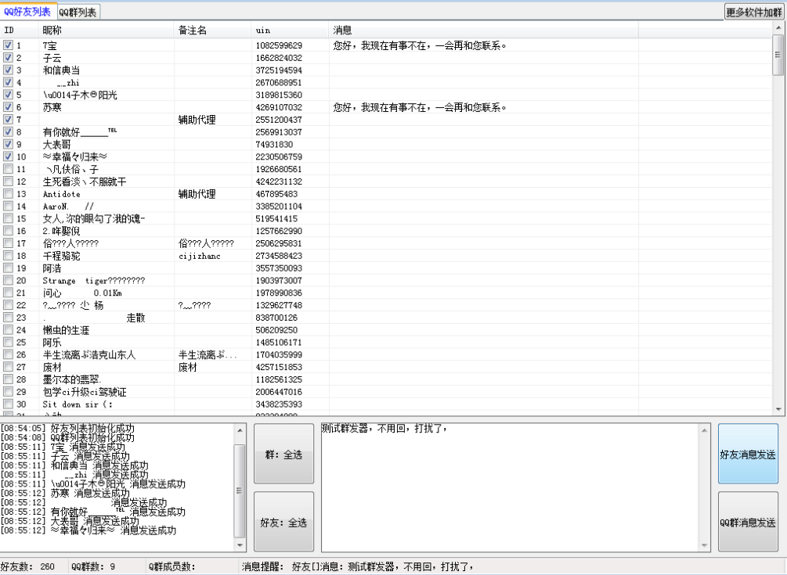Select 辅助代理 remark in row 7
Image resolution: width=787 pixels, height=575 pixels.
pos(197,120)
